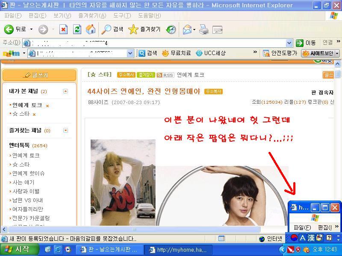Toggle the 漢 Hanja conversion button
The height and width of the screenshot is (256, 342).
click(311, 238)
